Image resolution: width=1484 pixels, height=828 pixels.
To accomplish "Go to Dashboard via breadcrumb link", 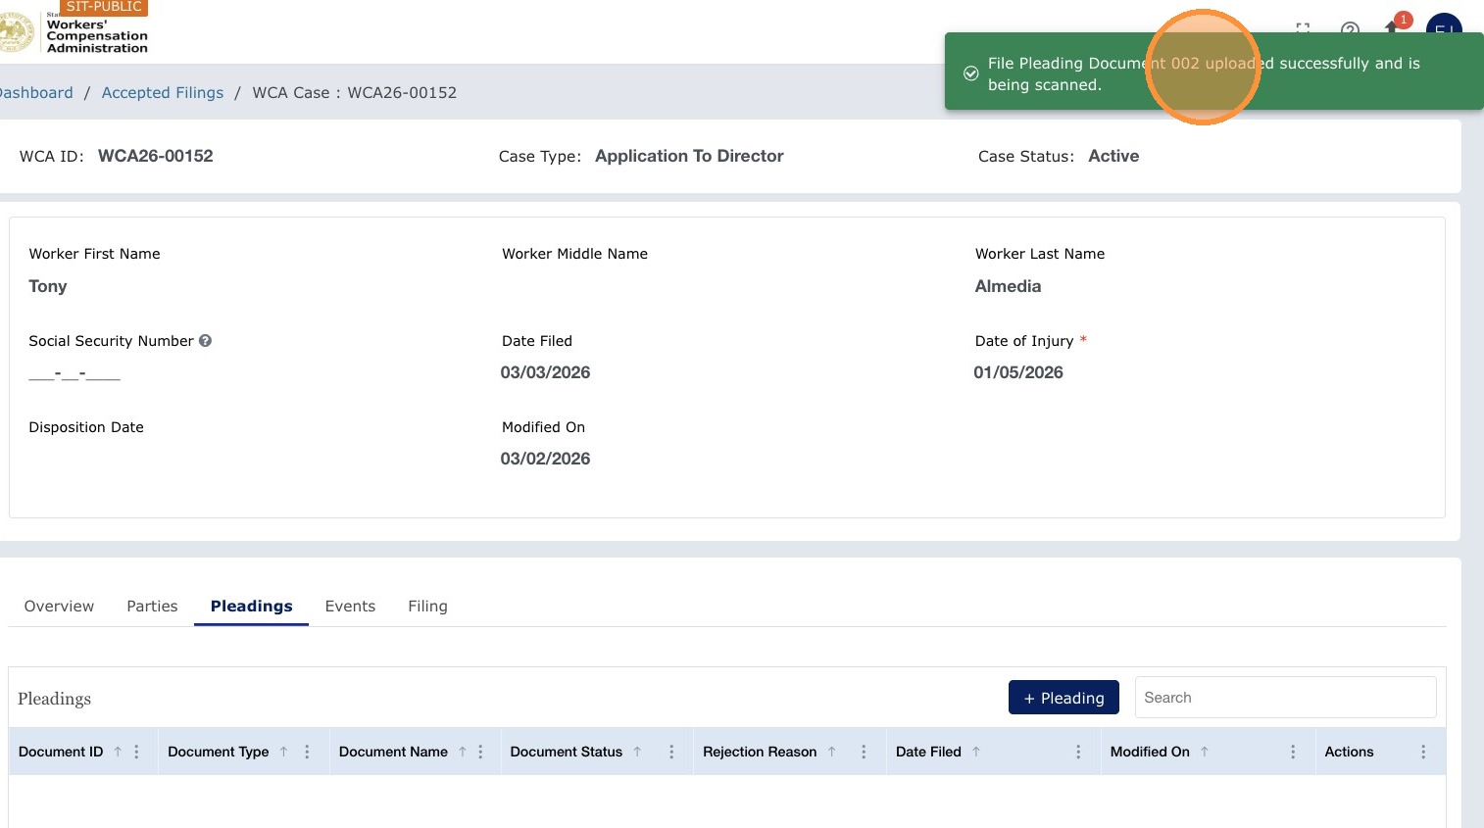I will pyautogui.click(x=35, y=93).
